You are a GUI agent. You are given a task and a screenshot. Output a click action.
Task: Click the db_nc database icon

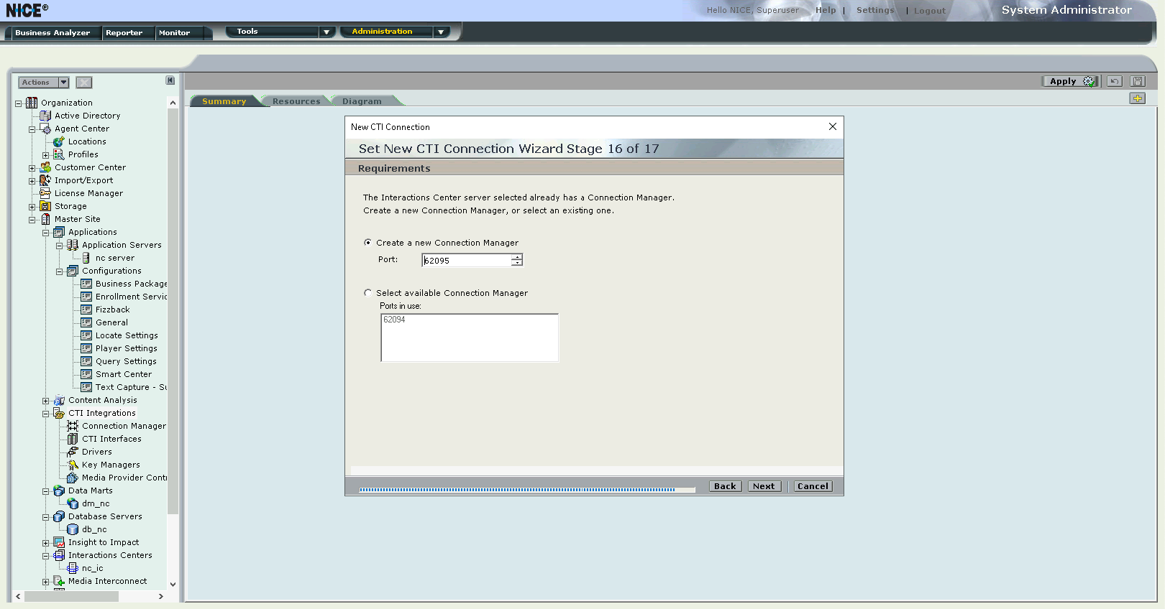pos(73,529)
